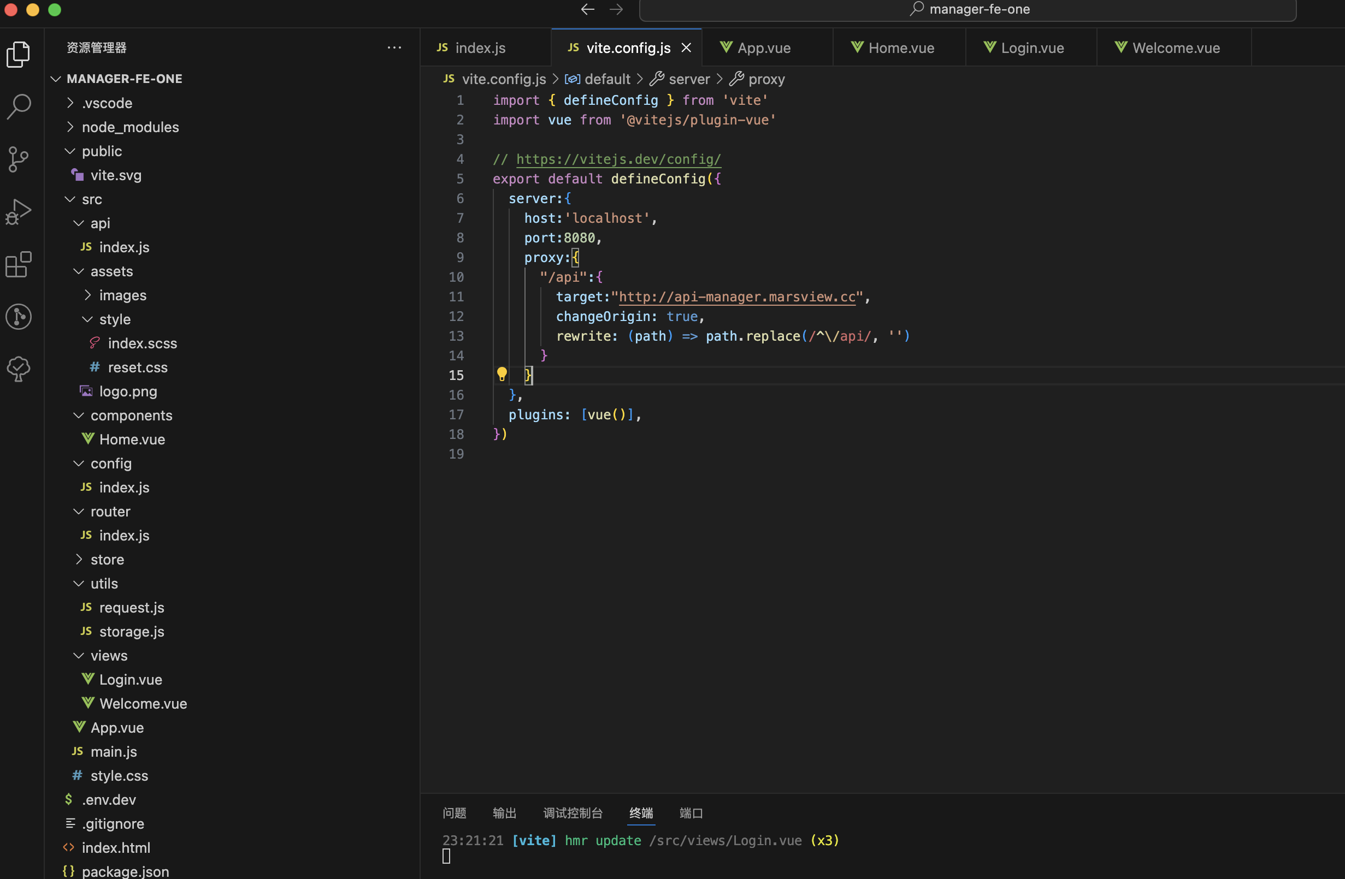Expand the node_modules folder

click(x=70, y=127)
